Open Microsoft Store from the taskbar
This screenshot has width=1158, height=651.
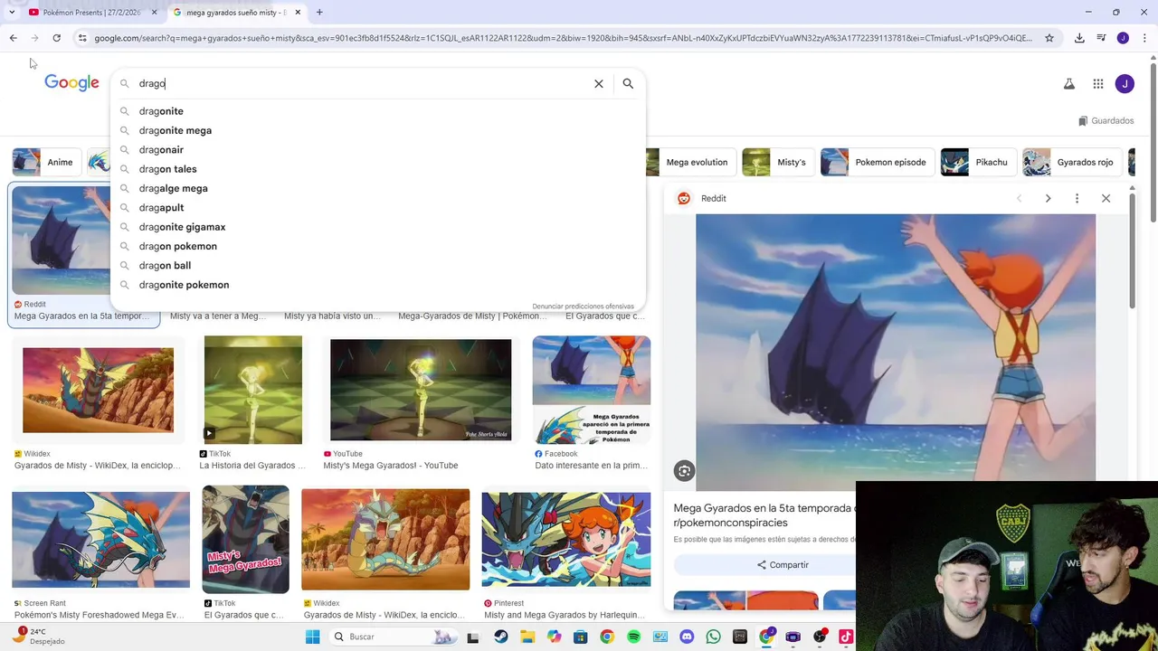click(580, 637)
